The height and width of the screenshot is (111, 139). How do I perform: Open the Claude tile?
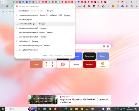[36, 64]
